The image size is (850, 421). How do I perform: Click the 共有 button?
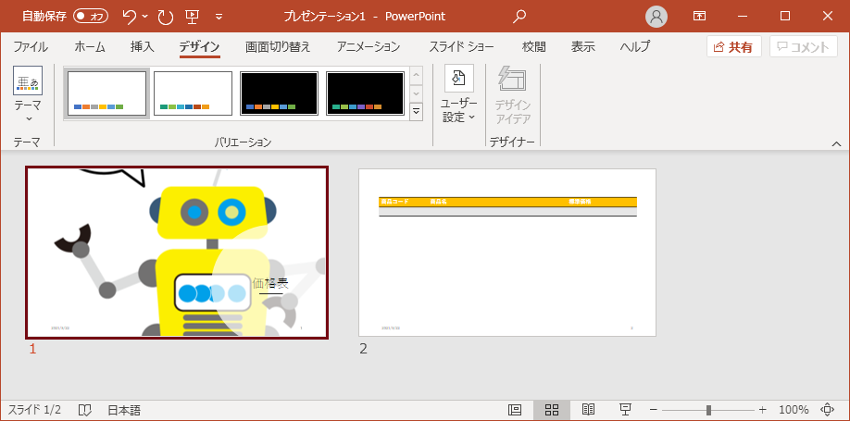tap(733, 46)
